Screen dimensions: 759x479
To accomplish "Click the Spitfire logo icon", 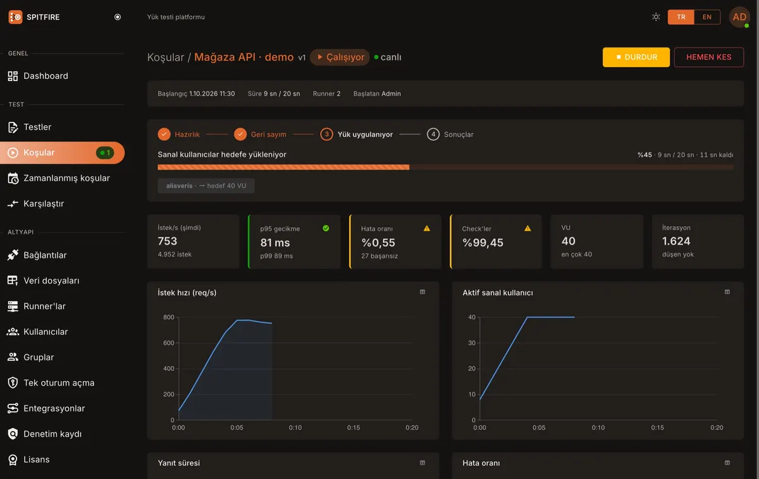I will (15, 17).
